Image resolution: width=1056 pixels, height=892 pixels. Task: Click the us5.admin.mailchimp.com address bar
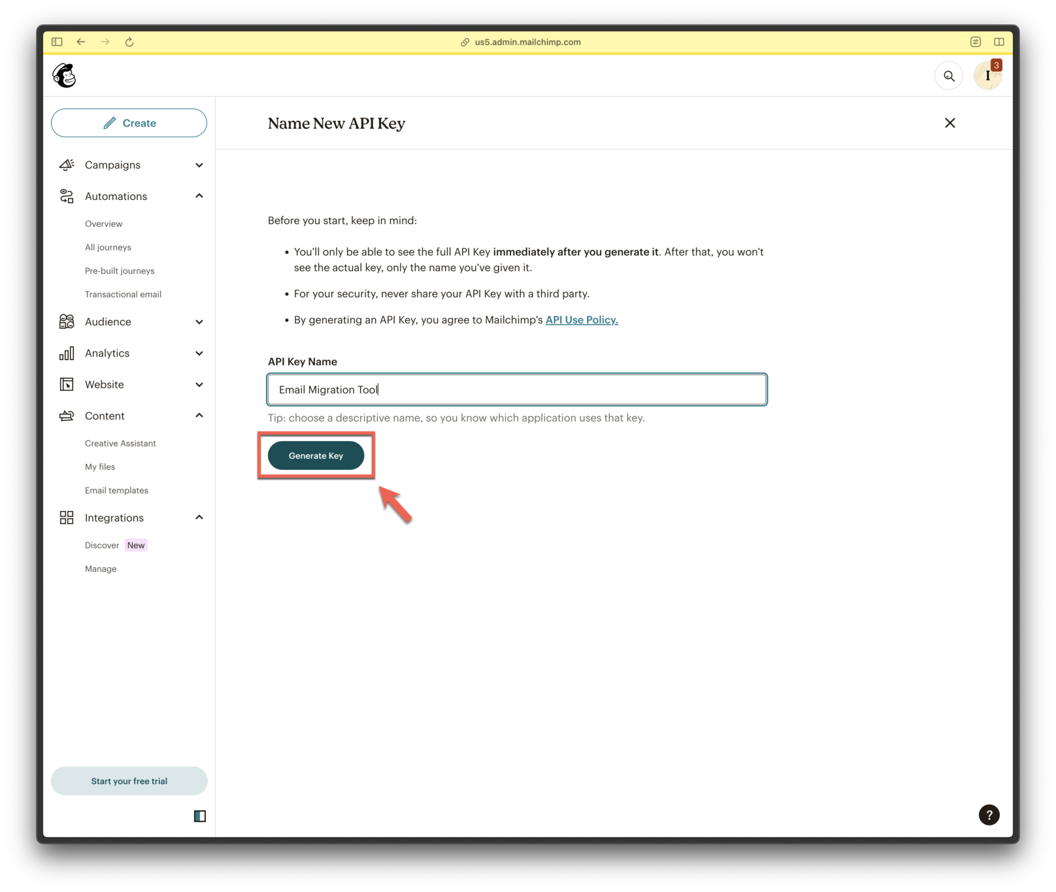[528, 42]
